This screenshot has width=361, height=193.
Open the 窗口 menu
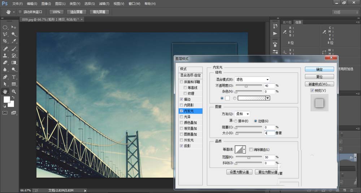(x=134, y=4)
